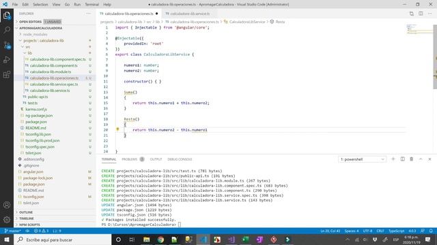Open the Edit menu
The width and height of the screenshot is (437, 245).
(25, 5)
